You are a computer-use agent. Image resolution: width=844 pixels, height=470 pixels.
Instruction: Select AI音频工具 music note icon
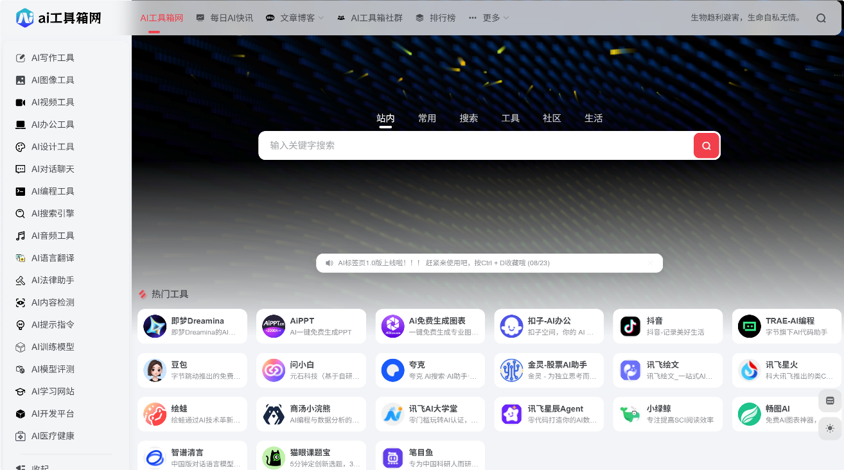[x=20, y=236]
